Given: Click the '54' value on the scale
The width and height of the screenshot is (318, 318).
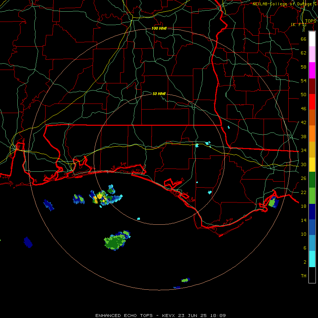Looking at the screenshot, I should point(304,81).
